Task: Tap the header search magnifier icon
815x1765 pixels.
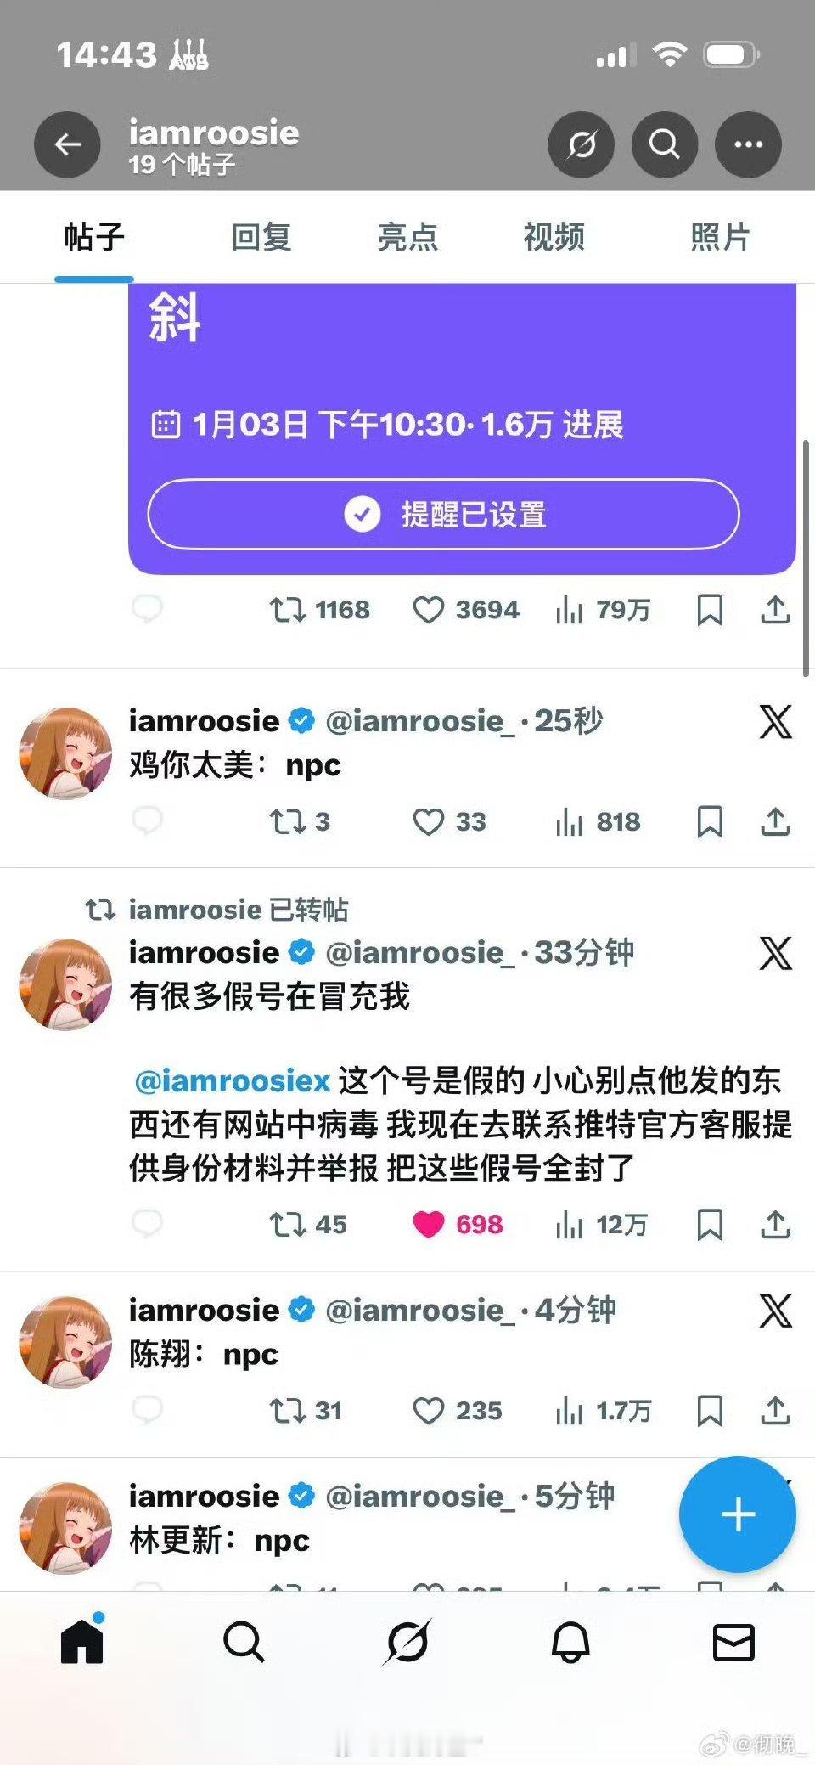Action: coord(665,144)
